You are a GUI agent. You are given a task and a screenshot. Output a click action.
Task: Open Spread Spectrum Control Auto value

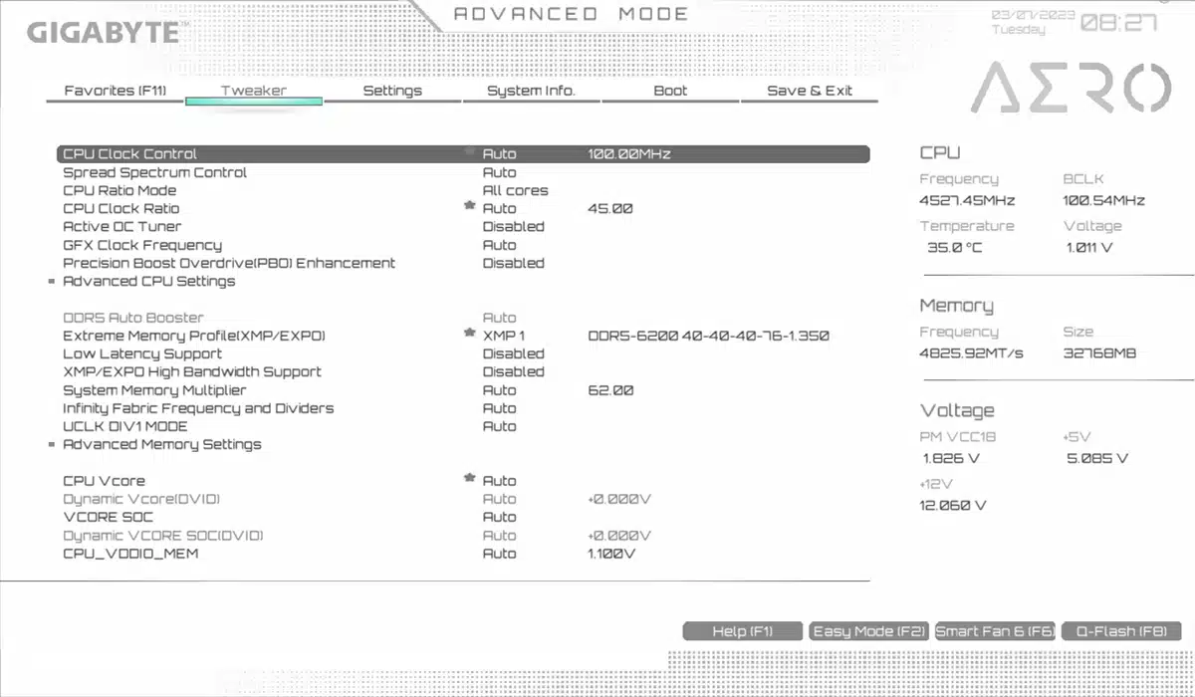[500, 172]
